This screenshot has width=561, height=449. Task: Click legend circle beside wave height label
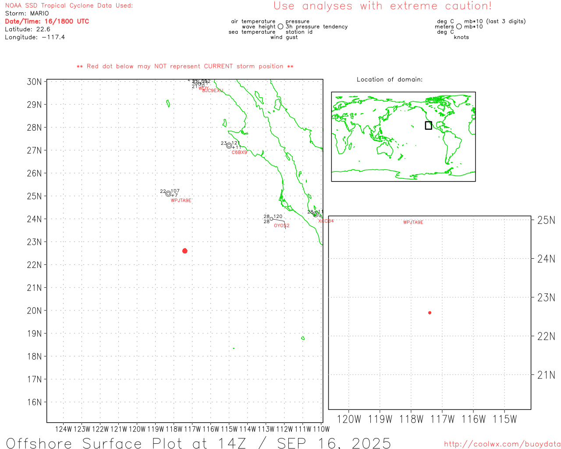[x=280, y=27]
